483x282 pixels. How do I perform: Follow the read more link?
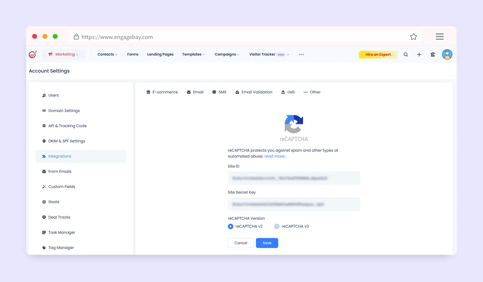click(x=274, y=156)
